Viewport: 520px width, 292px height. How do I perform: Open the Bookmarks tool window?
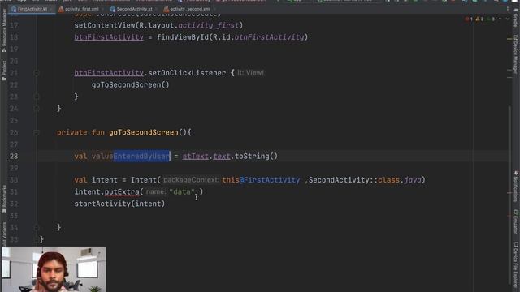point(4,199)
